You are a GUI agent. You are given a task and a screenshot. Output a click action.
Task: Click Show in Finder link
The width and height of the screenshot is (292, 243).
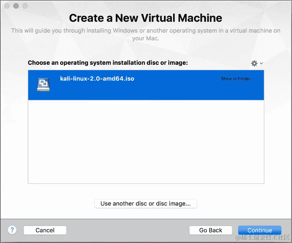236,79
